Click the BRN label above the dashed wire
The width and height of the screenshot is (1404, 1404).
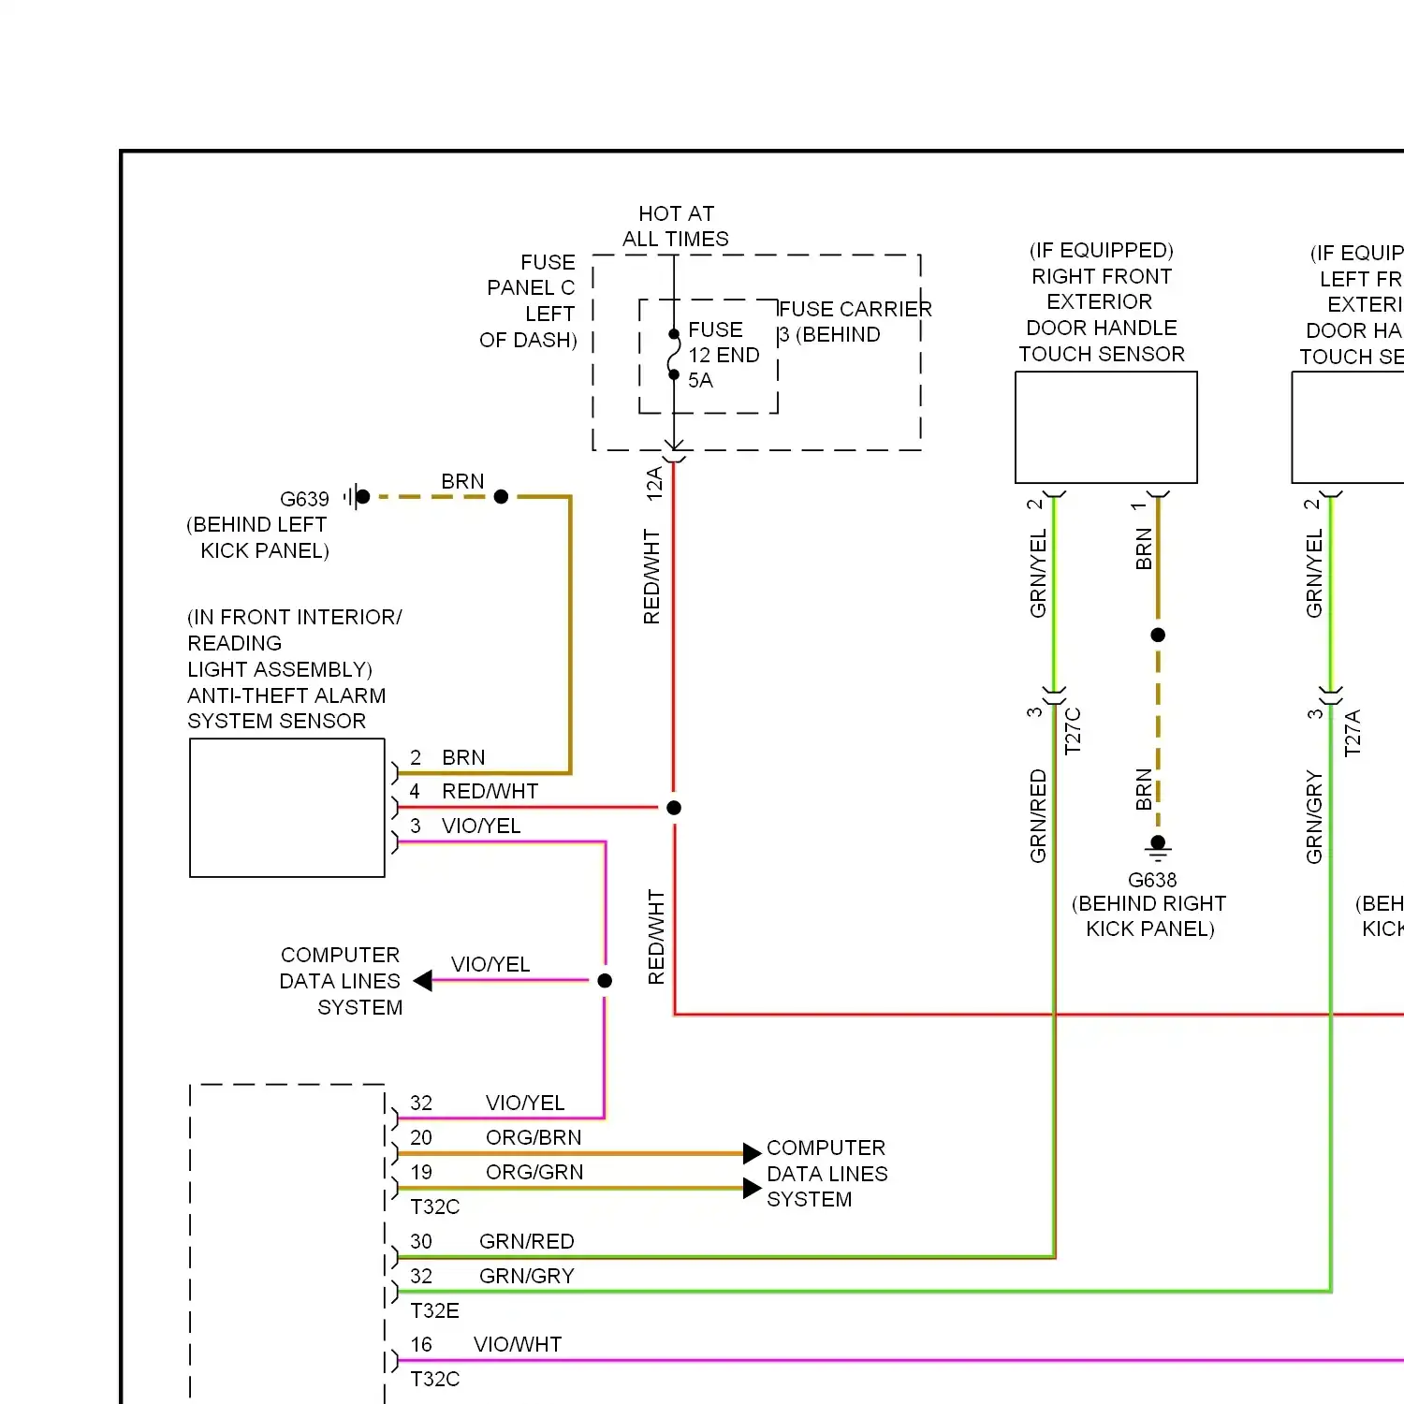tap(462, 481)
